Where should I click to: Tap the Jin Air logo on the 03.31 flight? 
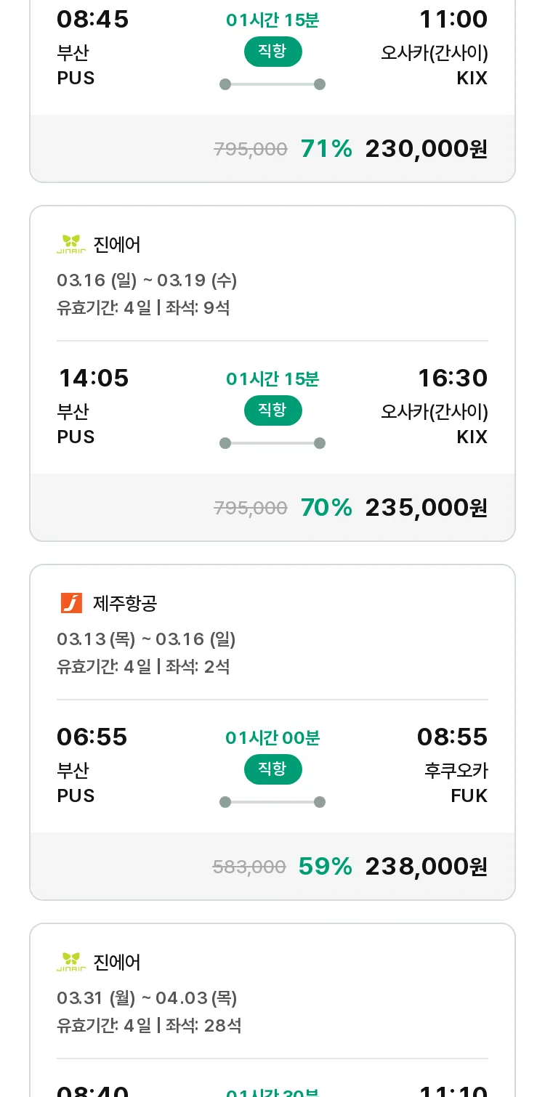[x=71, y=963]
